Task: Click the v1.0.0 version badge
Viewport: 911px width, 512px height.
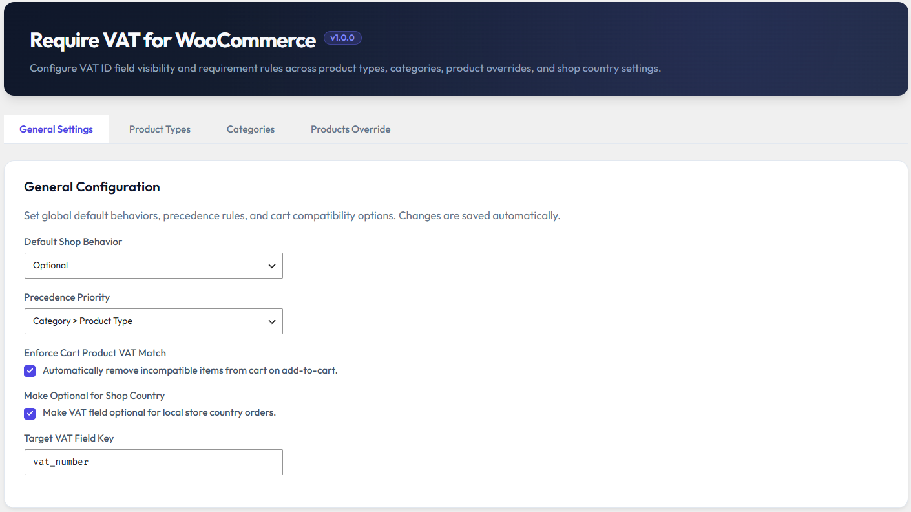Action: pyautogui.click(x=342, y=38)
